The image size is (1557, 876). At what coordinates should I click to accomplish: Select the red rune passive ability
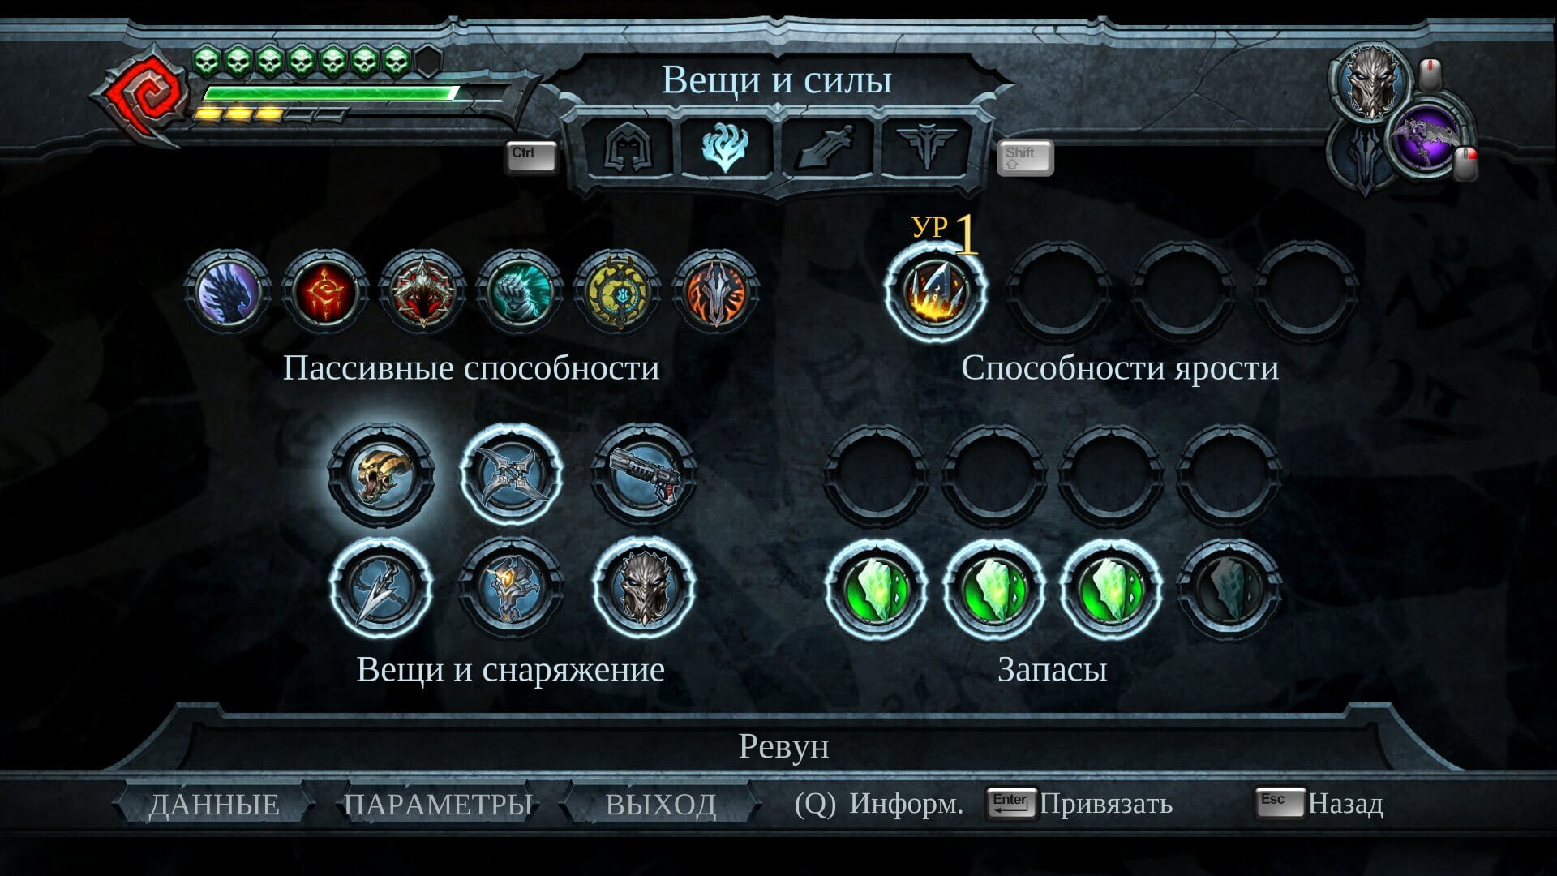point(325,292)
